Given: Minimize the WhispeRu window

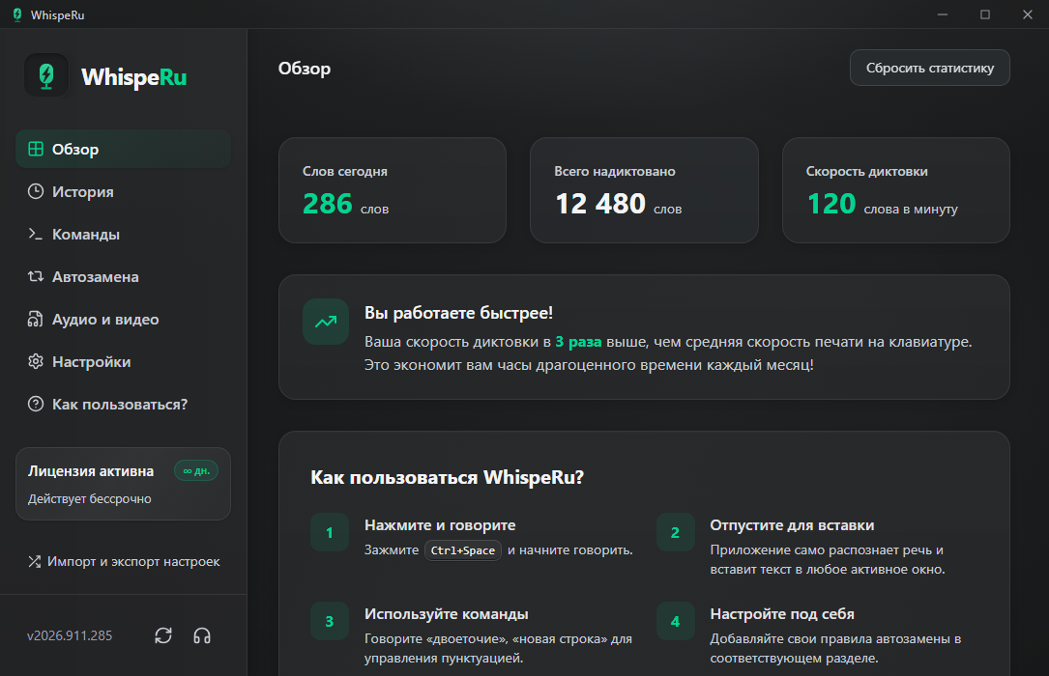Looking at the screenshot, I should coord(942,14).
